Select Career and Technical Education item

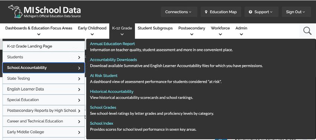click(43, 121)
